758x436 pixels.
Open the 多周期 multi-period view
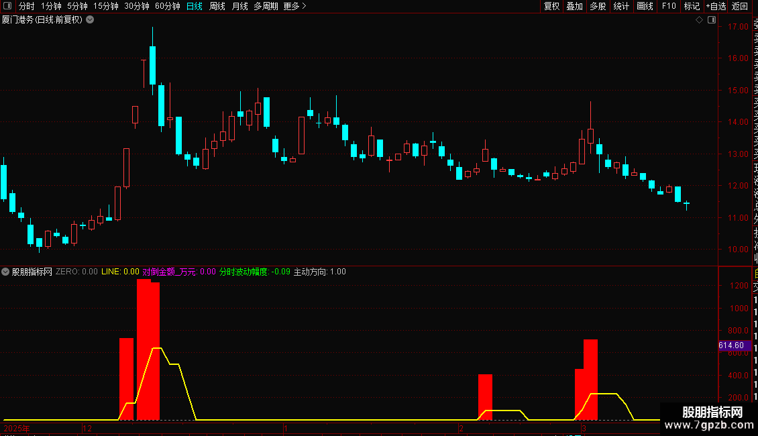(x=266, y=6)
